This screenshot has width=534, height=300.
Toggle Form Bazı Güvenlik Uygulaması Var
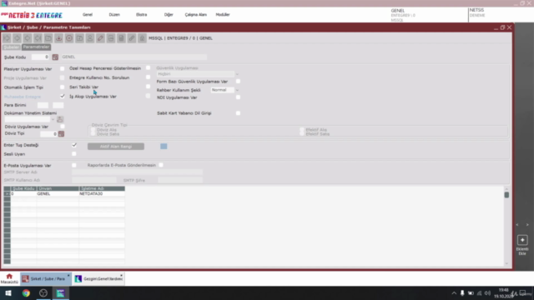pyautogui.click(x=238, y=82)
